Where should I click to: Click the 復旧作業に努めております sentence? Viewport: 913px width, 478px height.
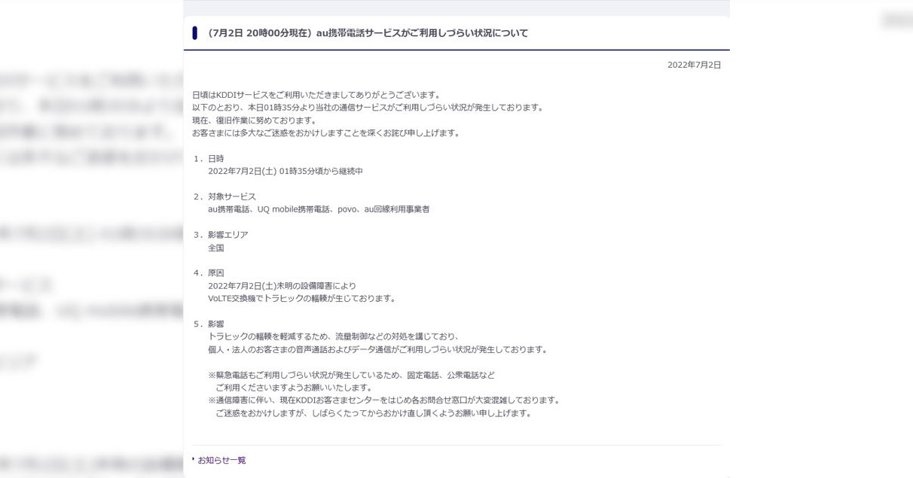click(255, 120)
